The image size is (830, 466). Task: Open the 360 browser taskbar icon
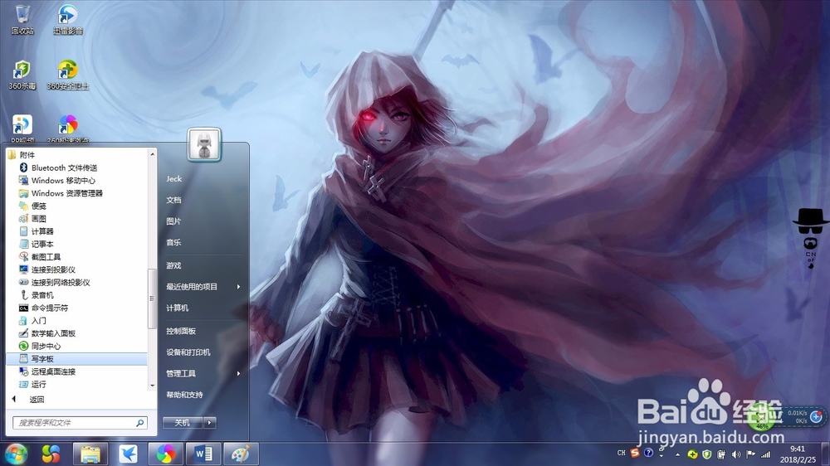(x=166, y=454)
